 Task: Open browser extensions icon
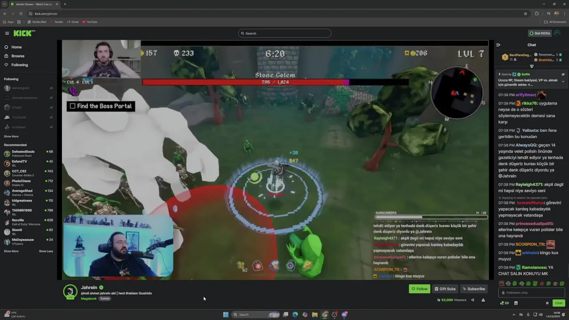[x=537, y=13]
